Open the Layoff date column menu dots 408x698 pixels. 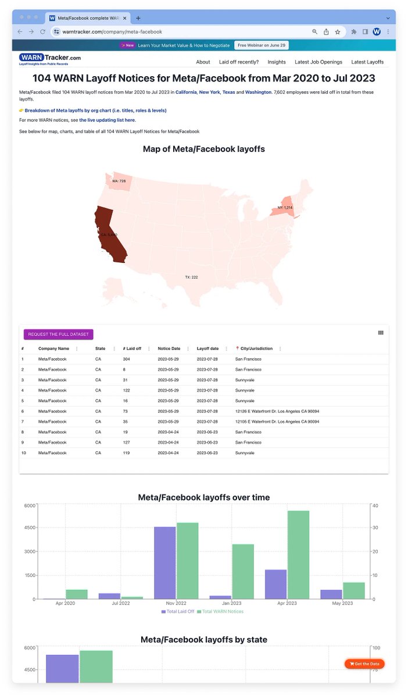tap(227, 348)
